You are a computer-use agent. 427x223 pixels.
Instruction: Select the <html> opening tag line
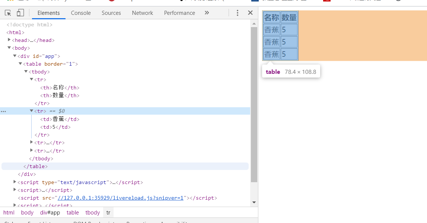[x=16, y=33]
